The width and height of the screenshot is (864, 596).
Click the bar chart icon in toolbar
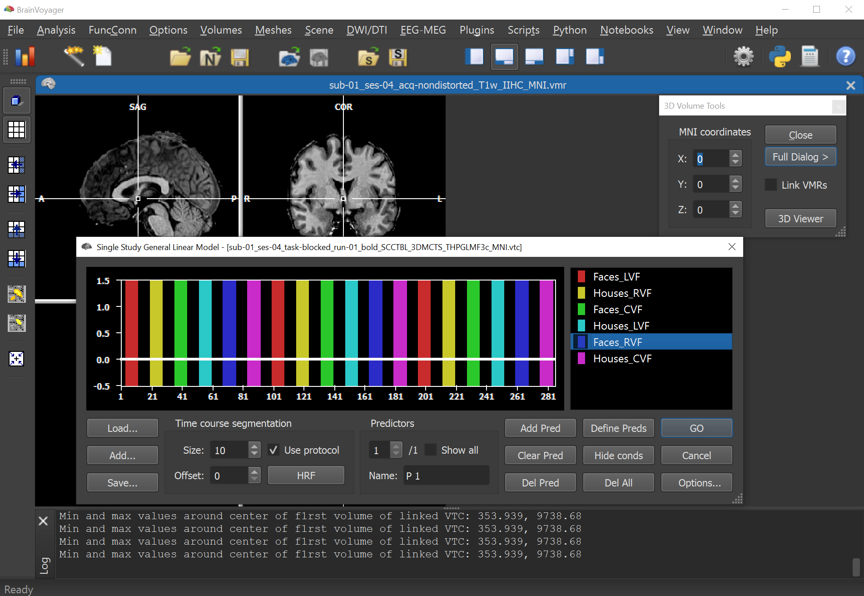pyautogui.click(x=25, y=57)
